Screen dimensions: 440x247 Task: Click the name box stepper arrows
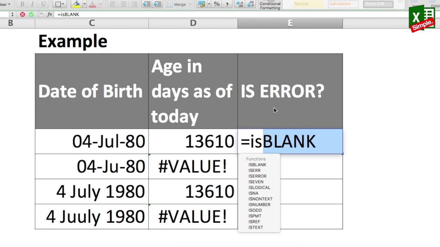coord(12,14)
